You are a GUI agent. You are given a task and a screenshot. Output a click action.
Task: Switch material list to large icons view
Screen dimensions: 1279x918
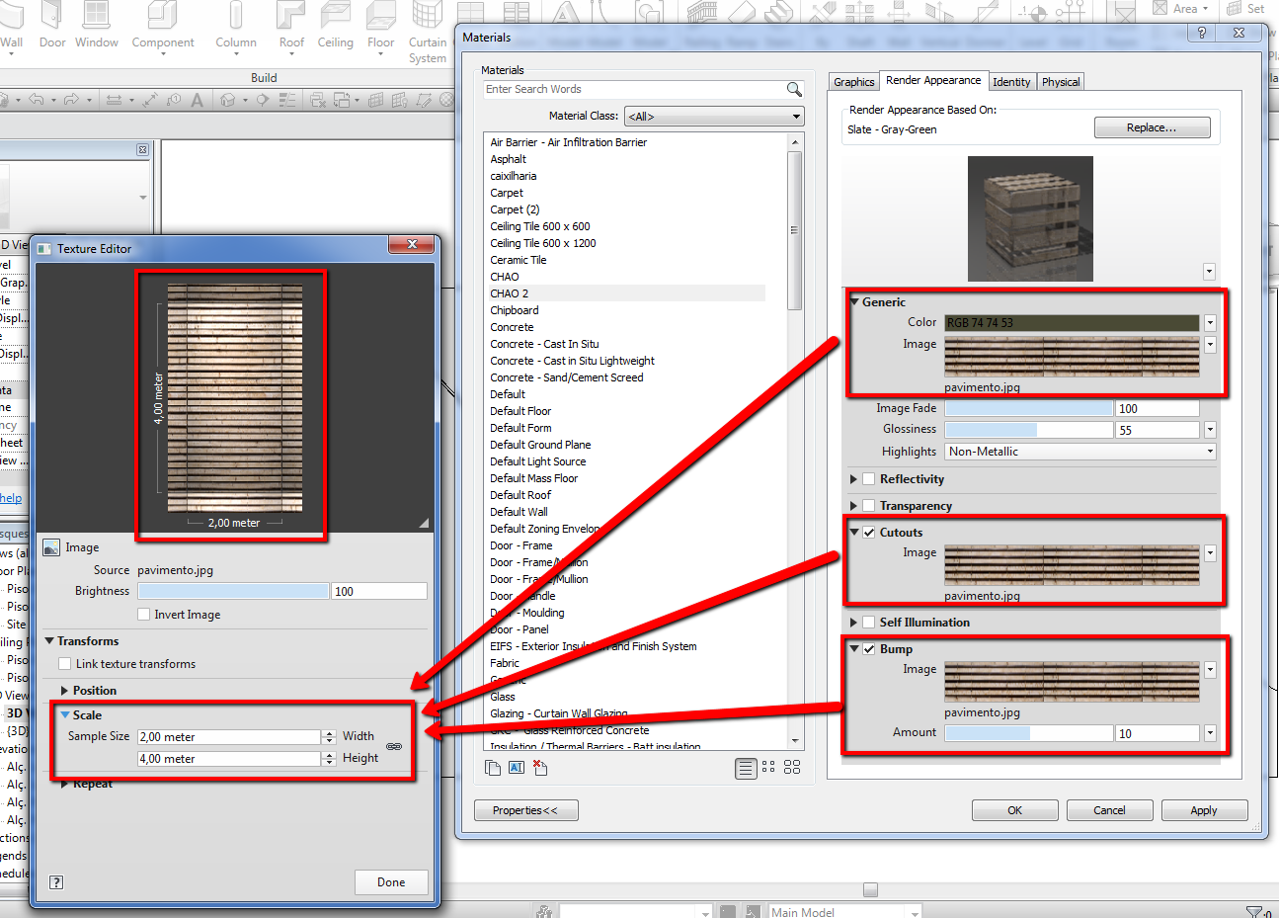tap(792, 768)
